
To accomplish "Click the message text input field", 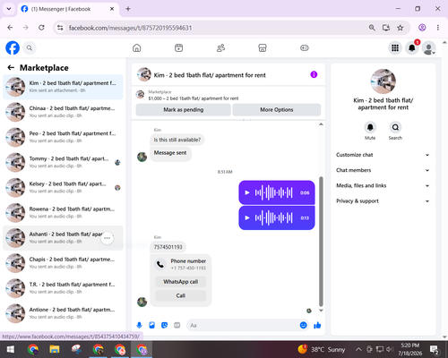I will point(243,325).
